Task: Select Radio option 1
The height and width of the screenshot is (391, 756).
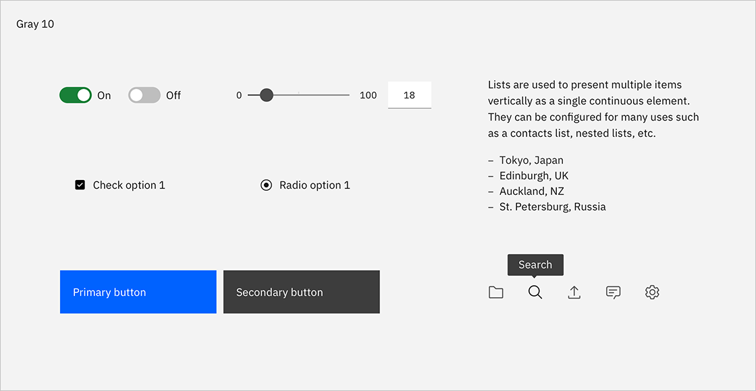Action: (266, 184)
